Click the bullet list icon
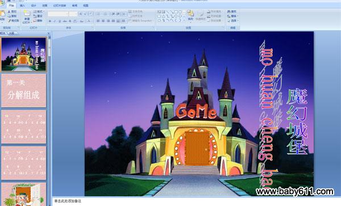The width and height of the screenshot is (341, 206). (x=99, y=14)
